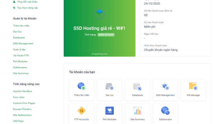Click the Thêm tên miền tile label

[82, 95]
